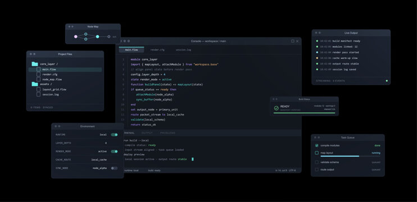Check the validate schema checkbox
The image size is (417, 202).
point(317,162)
